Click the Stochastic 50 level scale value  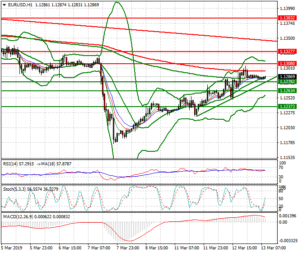(x=281, y=199)
